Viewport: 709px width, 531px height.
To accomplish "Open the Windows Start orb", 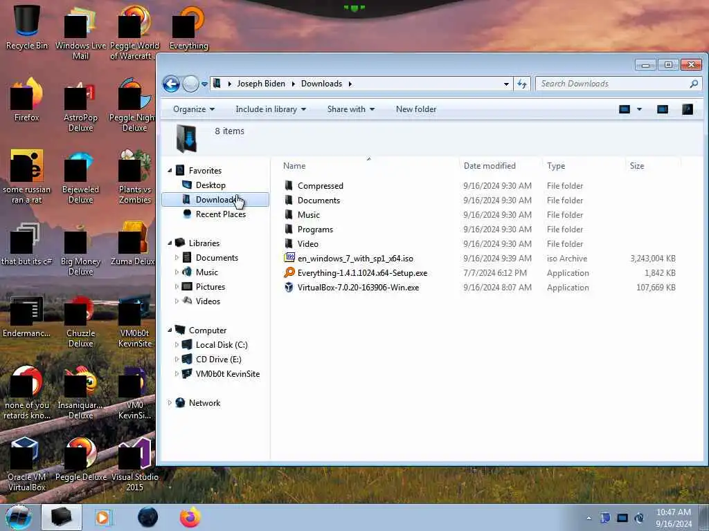I will point(19,517).
